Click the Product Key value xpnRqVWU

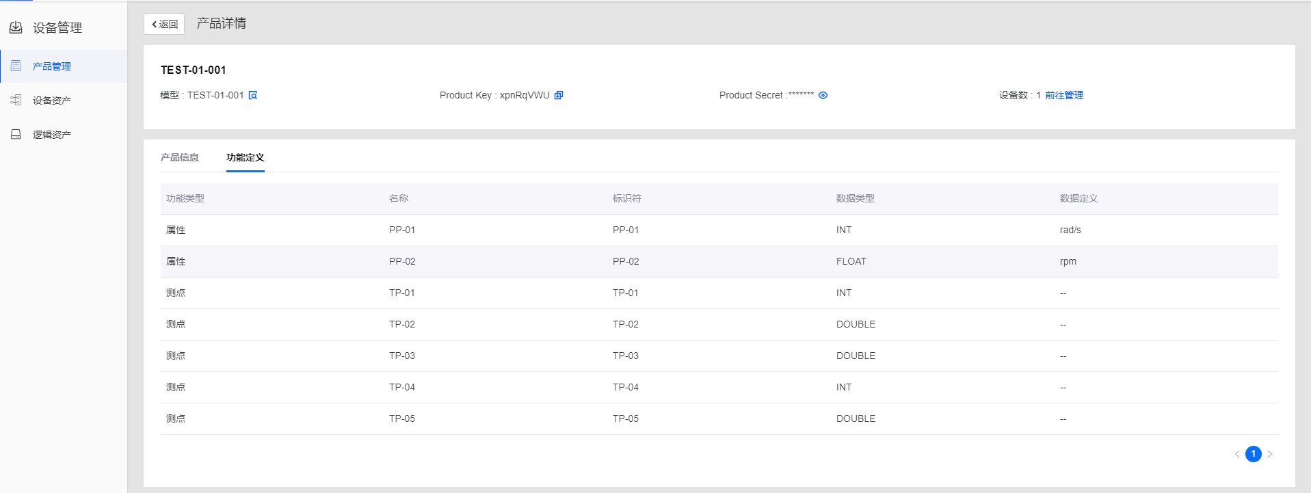[x=525, y=95]
